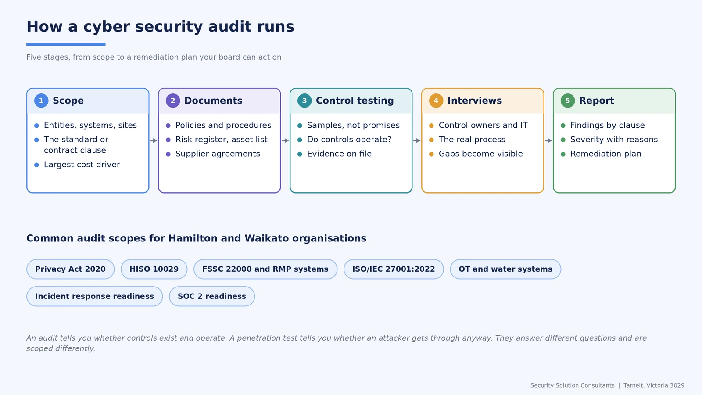The image size is (702, 395).
Task: Pick the OT and water systems chip
Action: tap(505, 269)
